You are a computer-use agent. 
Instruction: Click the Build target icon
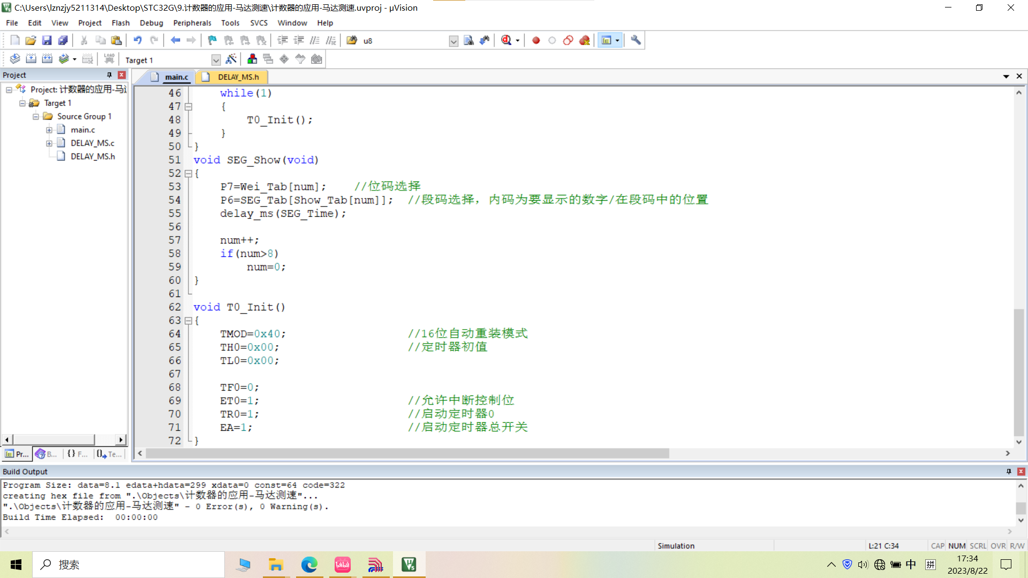31,59
